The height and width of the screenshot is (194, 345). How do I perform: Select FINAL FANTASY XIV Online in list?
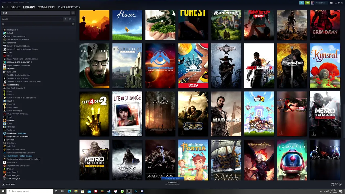[x=17, y=114]
